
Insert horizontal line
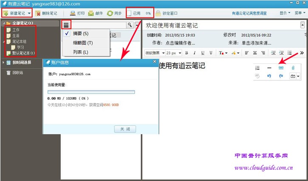pos(269,68)
